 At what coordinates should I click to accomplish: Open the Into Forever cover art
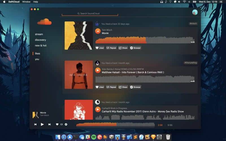point(79,75)
